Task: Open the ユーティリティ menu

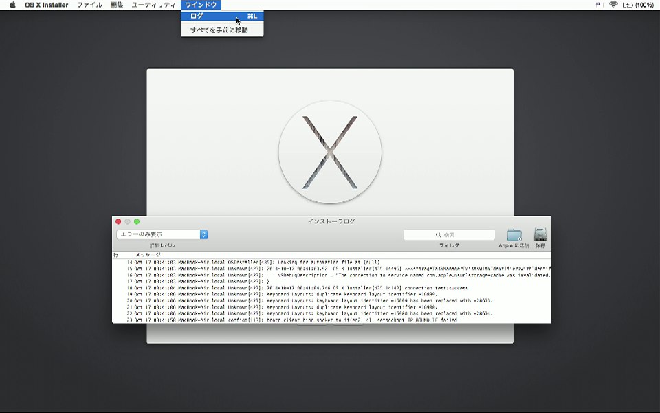Action: click(x=153, y=5)
